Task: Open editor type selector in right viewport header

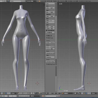Action: tap(47, 93)
